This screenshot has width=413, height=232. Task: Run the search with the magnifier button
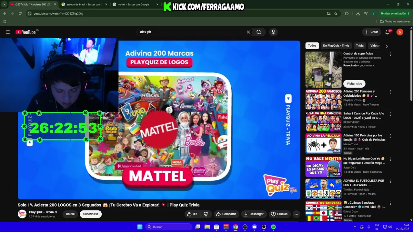point(259,32)
